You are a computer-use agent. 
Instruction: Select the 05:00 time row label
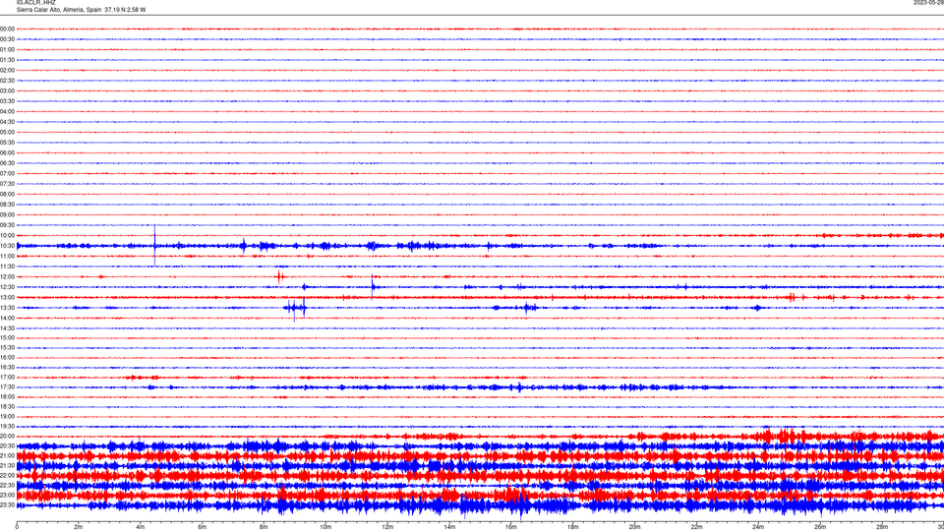pyautogui.click(x=7, y=132)
